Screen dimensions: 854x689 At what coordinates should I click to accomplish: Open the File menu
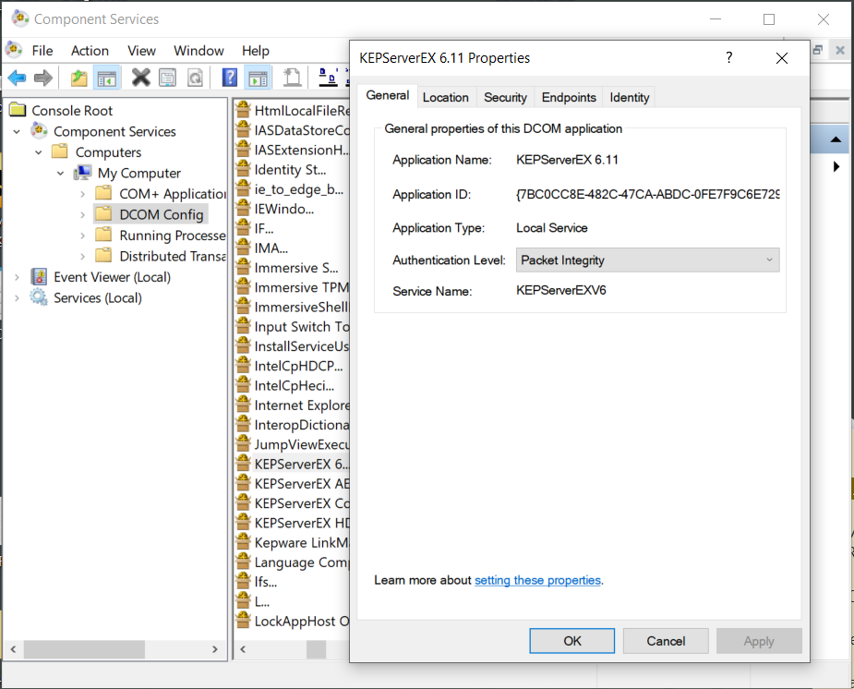42,51
